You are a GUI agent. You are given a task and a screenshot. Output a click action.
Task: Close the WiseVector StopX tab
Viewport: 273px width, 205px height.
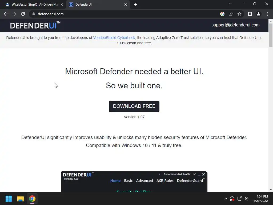tap(62, 5)
